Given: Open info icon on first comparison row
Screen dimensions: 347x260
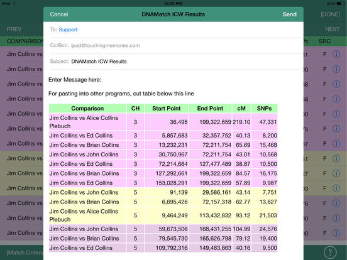Looking at the screenshot, I should click(x=336, y=54).
